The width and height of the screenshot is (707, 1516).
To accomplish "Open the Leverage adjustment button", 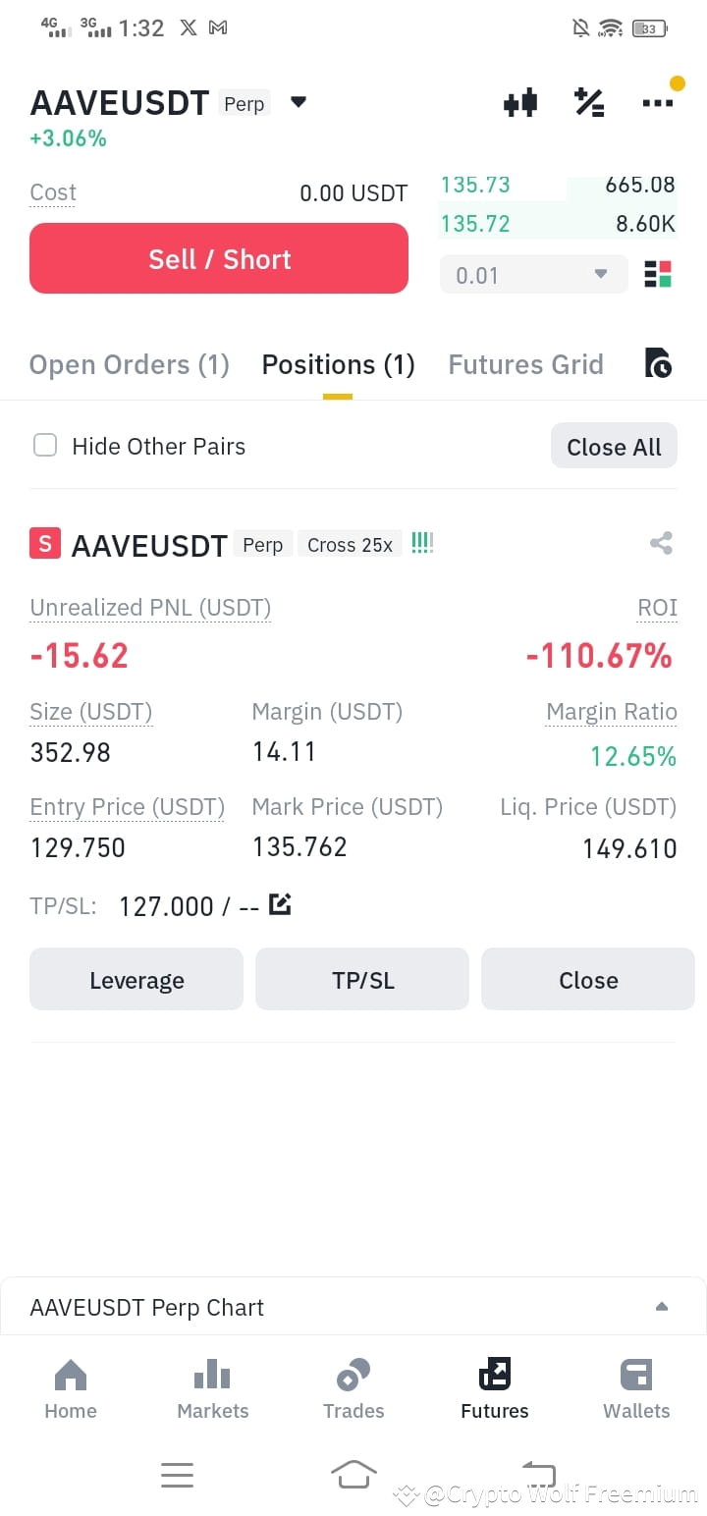I will coord(136,979).
